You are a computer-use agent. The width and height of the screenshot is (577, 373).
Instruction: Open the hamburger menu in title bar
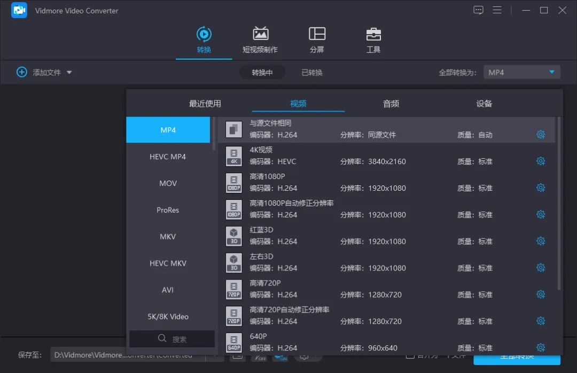497,10
